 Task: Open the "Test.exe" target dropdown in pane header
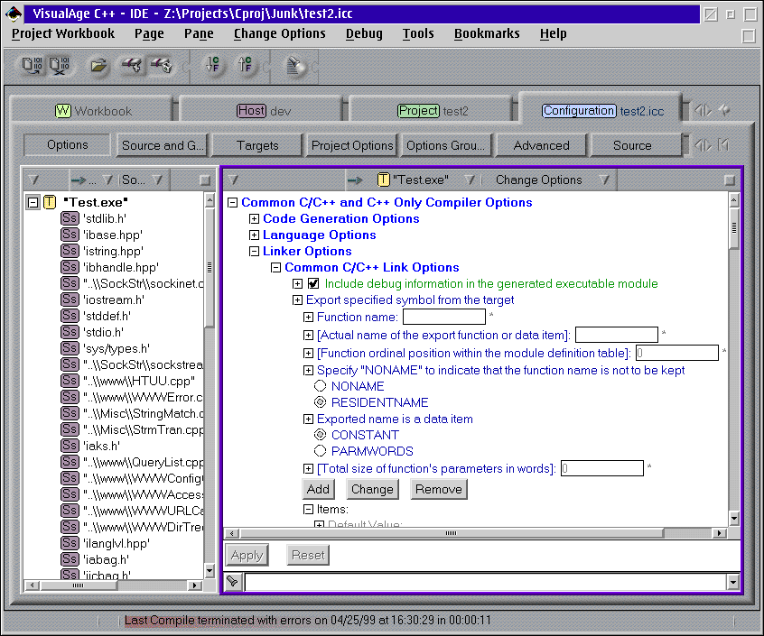tap(470, 180)
